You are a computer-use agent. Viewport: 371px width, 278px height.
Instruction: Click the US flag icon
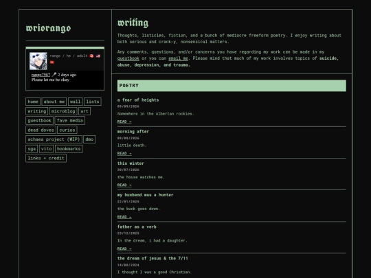tap(98, 56)
